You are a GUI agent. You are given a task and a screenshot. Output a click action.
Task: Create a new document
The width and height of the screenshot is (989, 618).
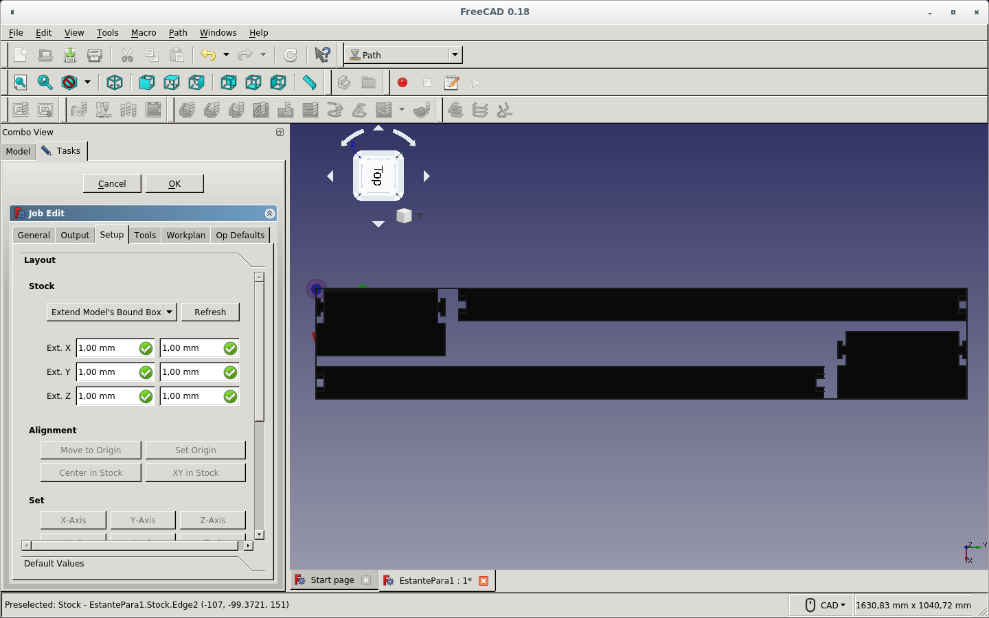coord(21,55)
